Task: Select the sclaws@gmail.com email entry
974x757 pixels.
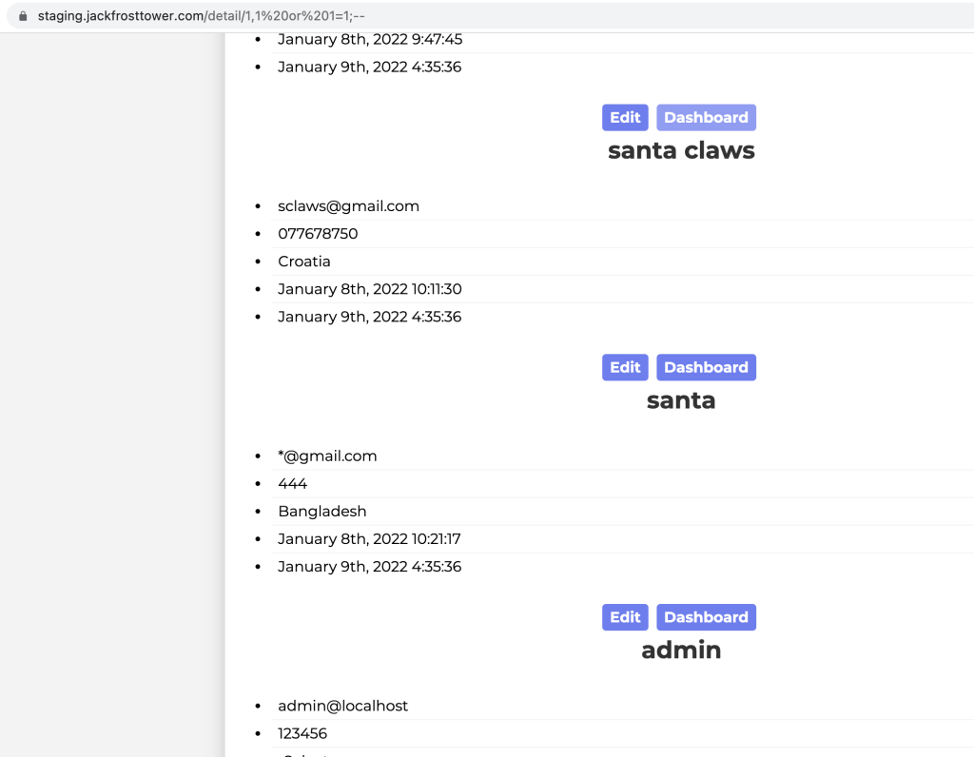Action: [x=348, y=206]
